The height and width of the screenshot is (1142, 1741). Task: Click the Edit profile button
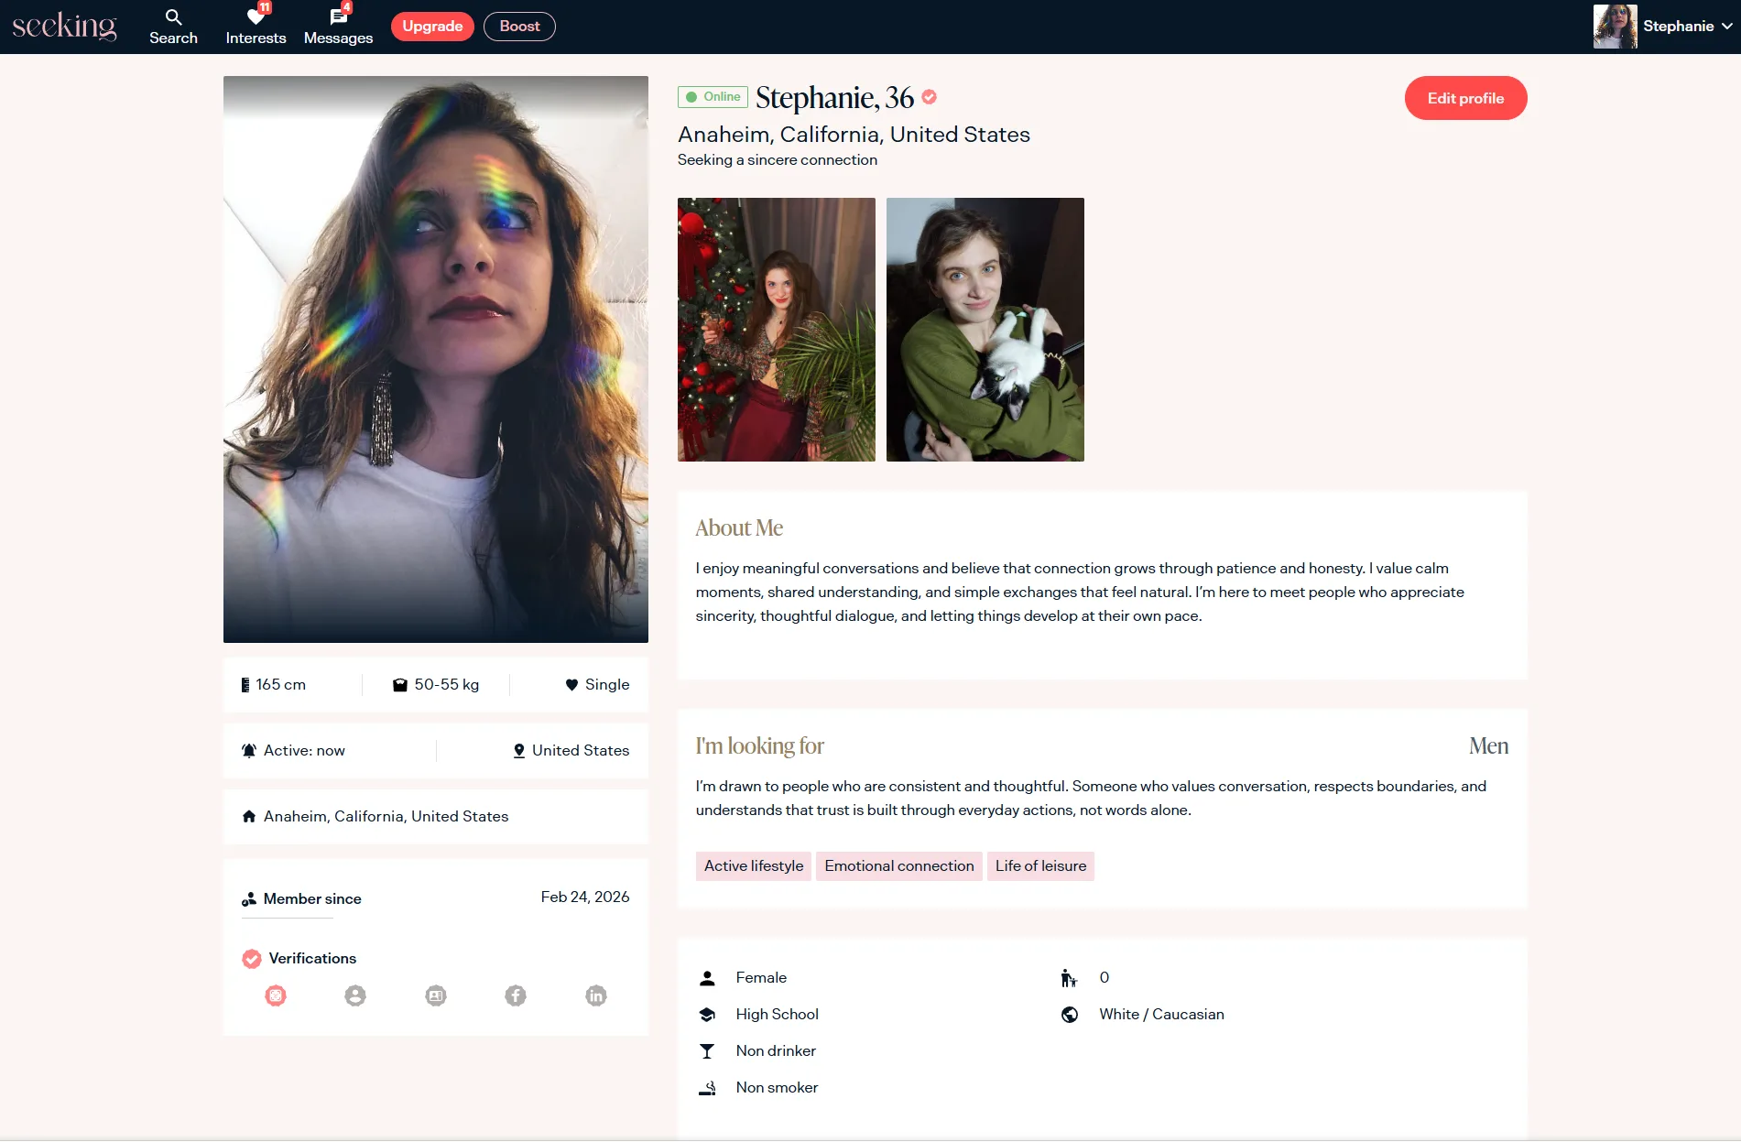point(1465,98)
